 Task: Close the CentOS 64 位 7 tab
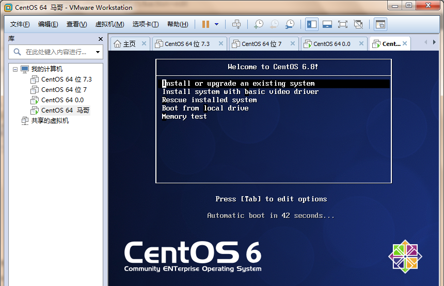pyautogui.click(x=293, y=43)
